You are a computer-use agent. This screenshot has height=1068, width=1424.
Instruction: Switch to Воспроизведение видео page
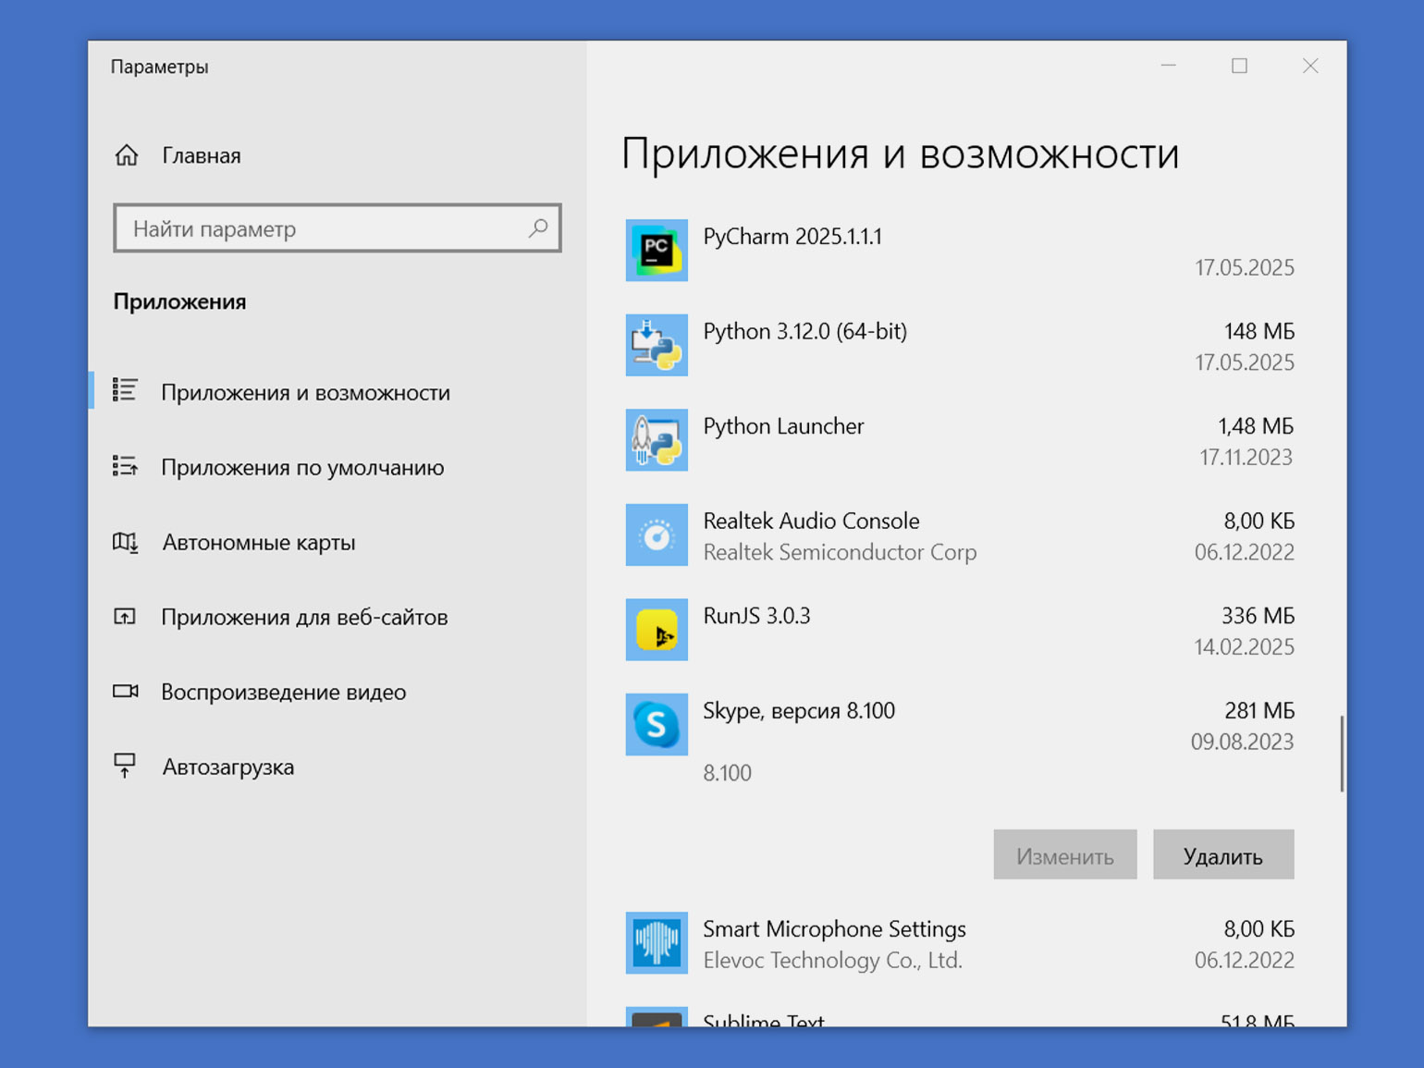[x=284, y=693]
